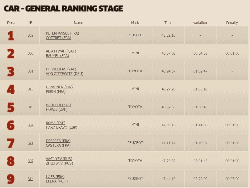
Task: Open DESPRES (FRA) driver link
Action: click(58, 141)
